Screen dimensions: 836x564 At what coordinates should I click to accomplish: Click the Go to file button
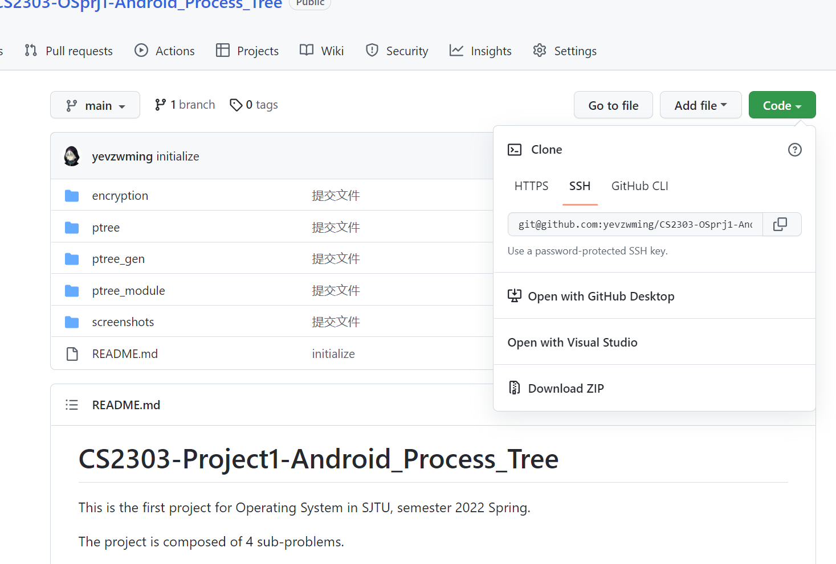click(613, 105)
